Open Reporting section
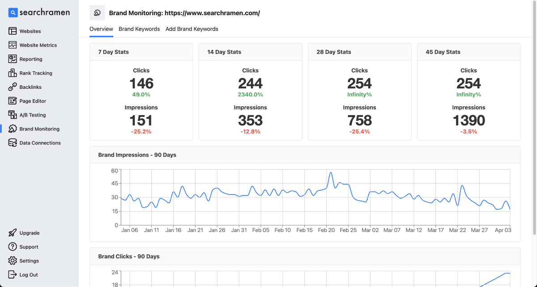Image resolution: width=537 pixels, height=287 pixels. (x=31, y=59)
